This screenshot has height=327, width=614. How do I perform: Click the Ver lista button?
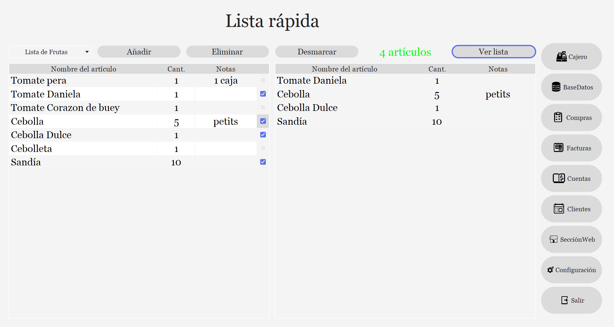[x=494, y=52]
